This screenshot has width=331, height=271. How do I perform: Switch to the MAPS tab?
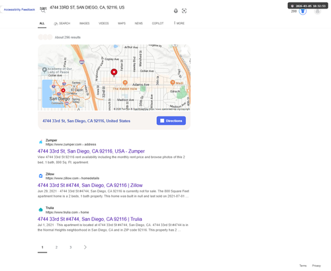[x=122, y=23]
